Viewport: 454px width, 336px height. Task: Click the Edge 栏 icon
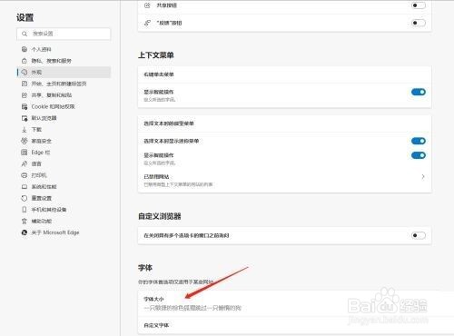pyautogui.click(x=25, y=153)
